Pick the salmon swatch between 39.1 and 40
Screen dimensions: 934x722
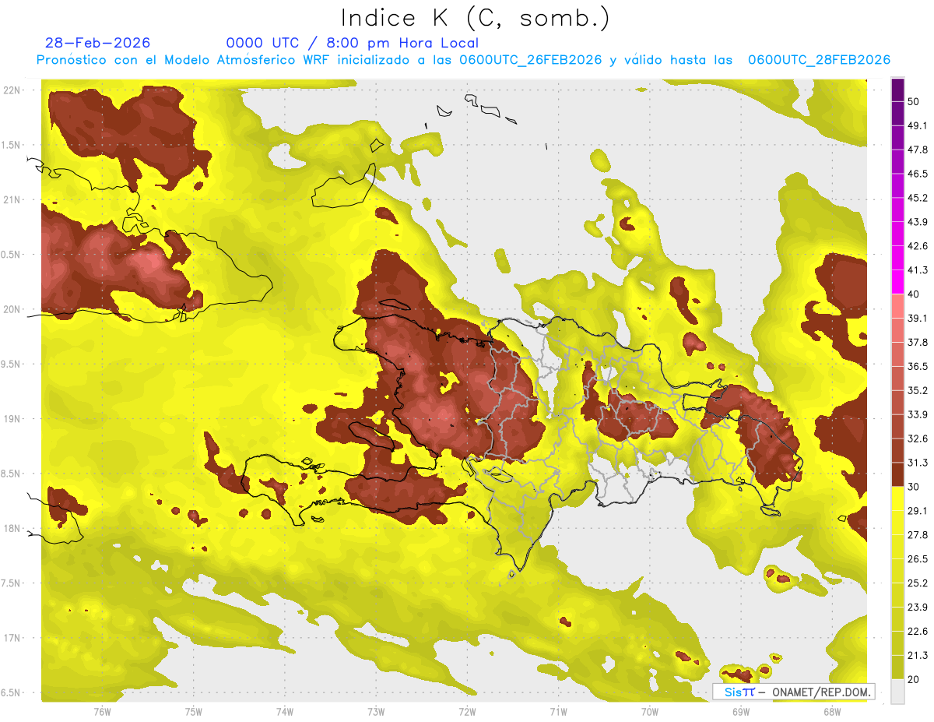pos(897,306)
